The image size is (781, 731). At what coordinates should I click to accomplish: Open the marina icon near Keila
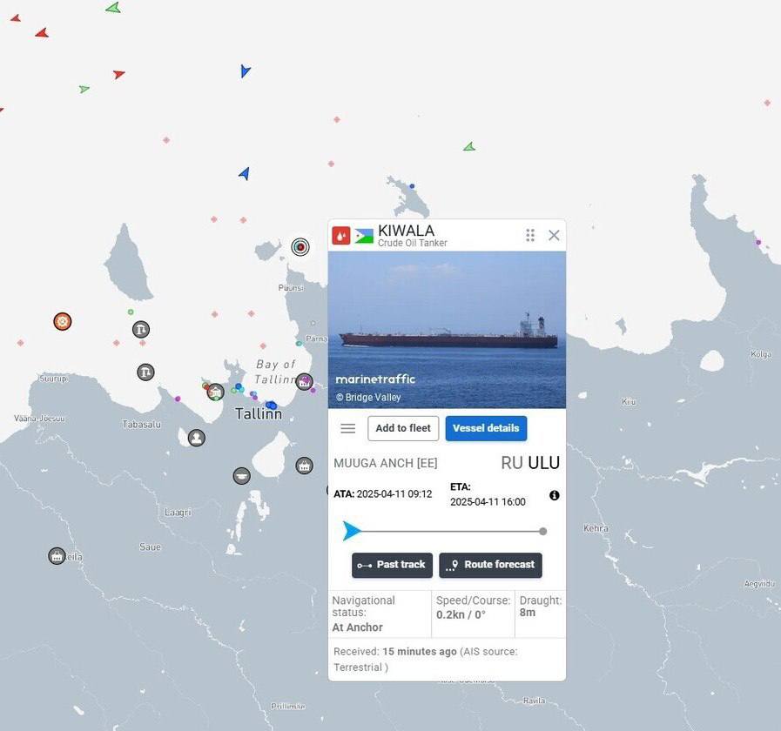coord(57,556)
